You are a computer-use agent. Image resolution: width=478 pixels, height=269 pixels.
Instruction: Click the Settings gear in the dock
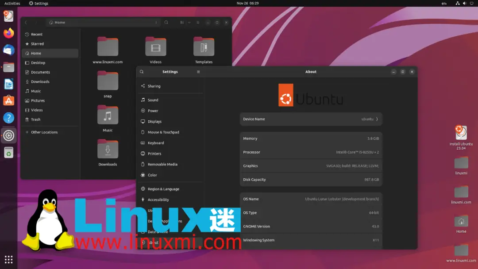[8, 135]
